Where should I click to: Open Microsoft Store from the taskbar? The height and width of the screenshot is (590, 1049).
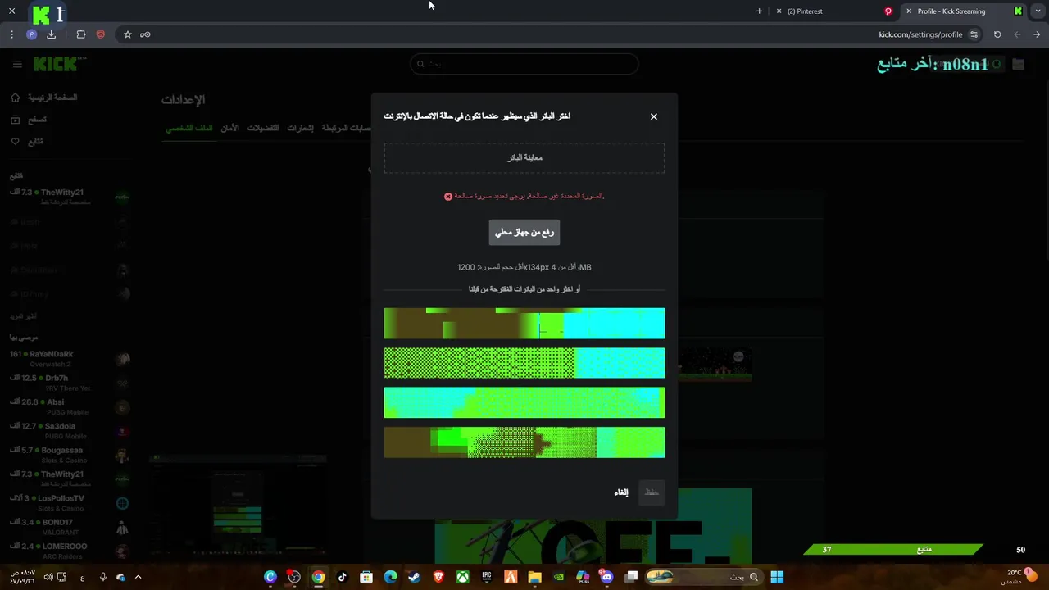click(x=366, y=577)
